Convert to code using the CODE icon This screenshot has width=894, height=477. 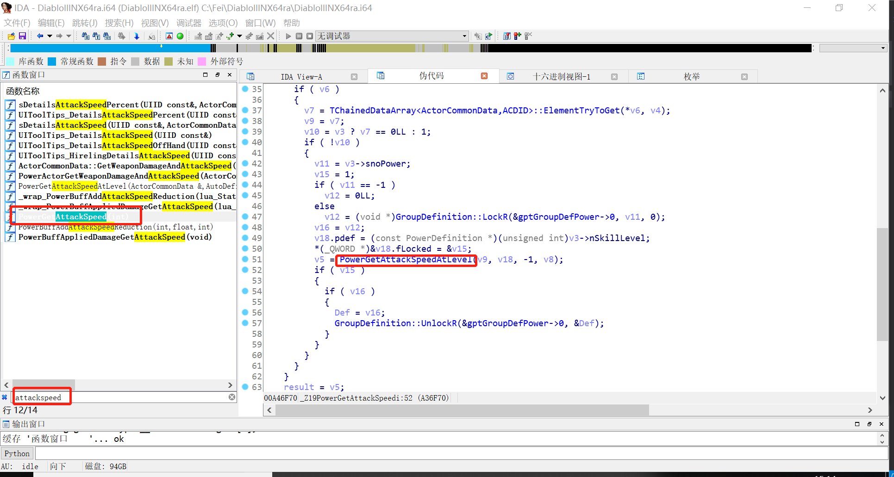point(198,36)
